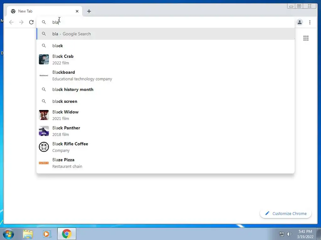
Task: Click the magnifier icon beside 'black history month'
Action: [44, 89]
